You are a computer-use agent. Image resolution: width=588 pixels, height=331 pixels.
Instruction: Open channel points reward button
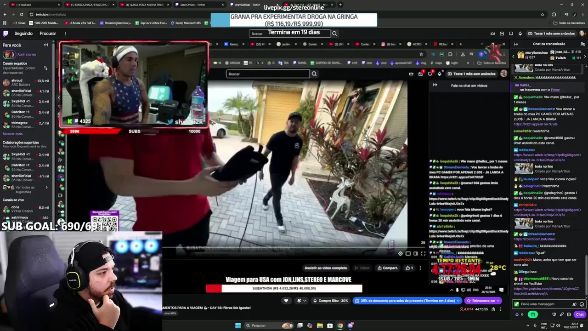(533, 314)
